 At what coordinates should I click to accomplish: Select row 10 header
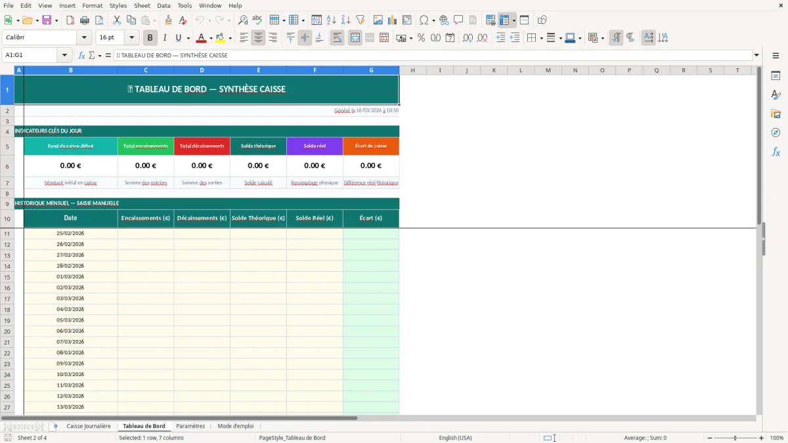click(7, 219)
